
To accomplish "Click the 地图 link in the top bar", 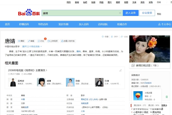I will tap(126, 2).
